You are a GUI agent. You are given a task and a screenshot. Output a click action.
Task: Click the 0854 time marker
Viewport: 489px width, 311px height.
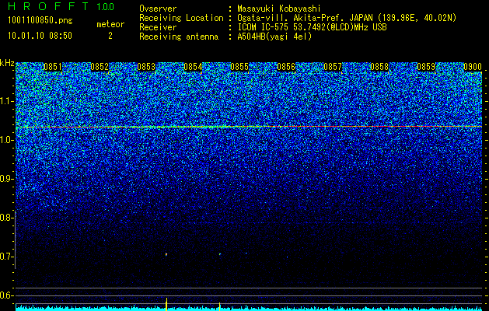click(x=193, y=67)
